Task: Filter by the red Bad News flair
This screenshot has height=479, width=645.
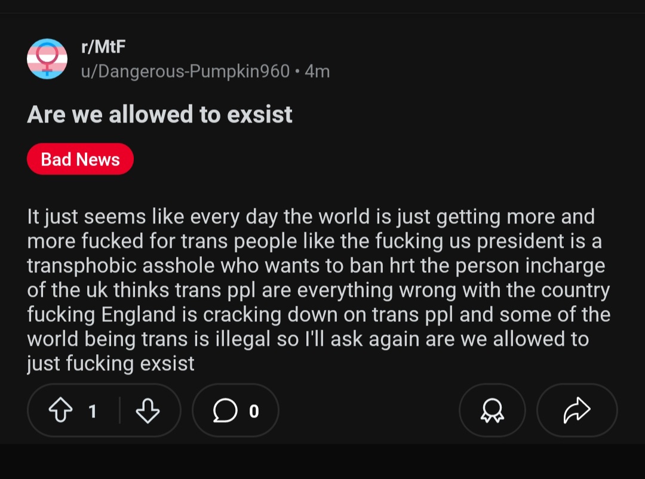Action: 80,159
